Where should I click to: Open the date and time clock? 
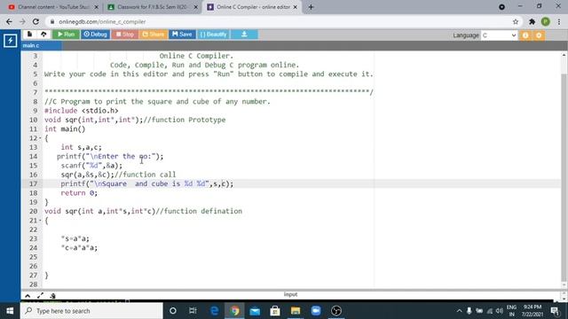tap(532, 311)
